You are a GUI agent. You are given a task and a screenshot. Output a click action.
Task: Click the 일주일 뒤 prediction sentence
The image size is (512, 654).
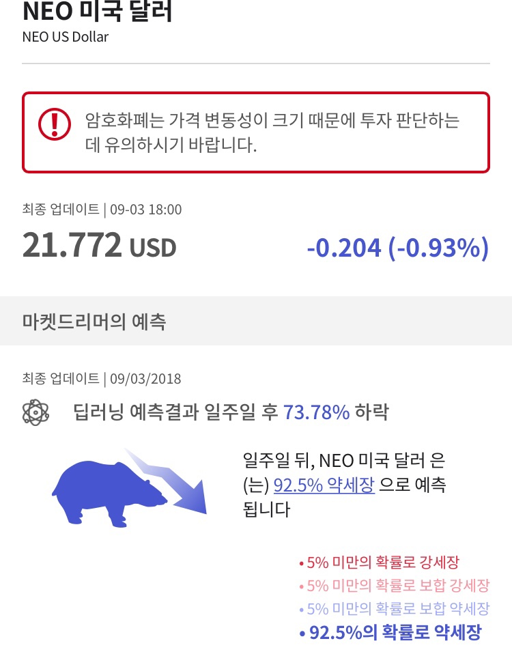pos(345,461)
